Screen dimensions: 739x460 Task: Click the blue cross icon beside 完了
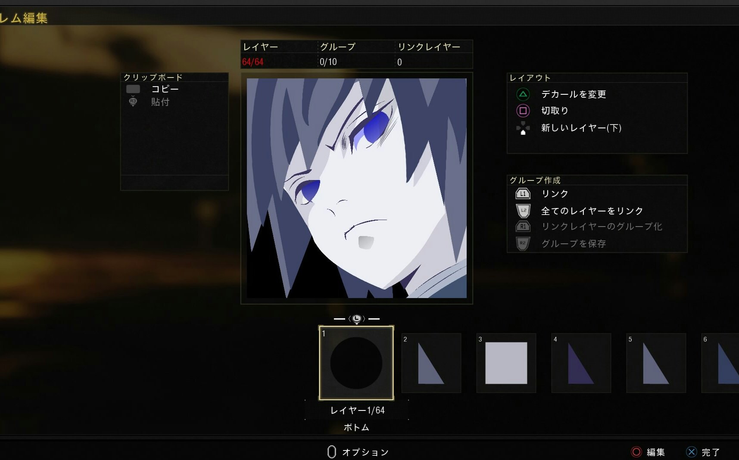pos(691,452)
